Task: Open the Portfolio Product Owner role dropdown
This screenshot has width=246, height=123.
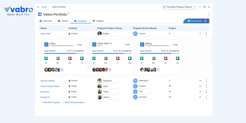Action: pos(179,7)
